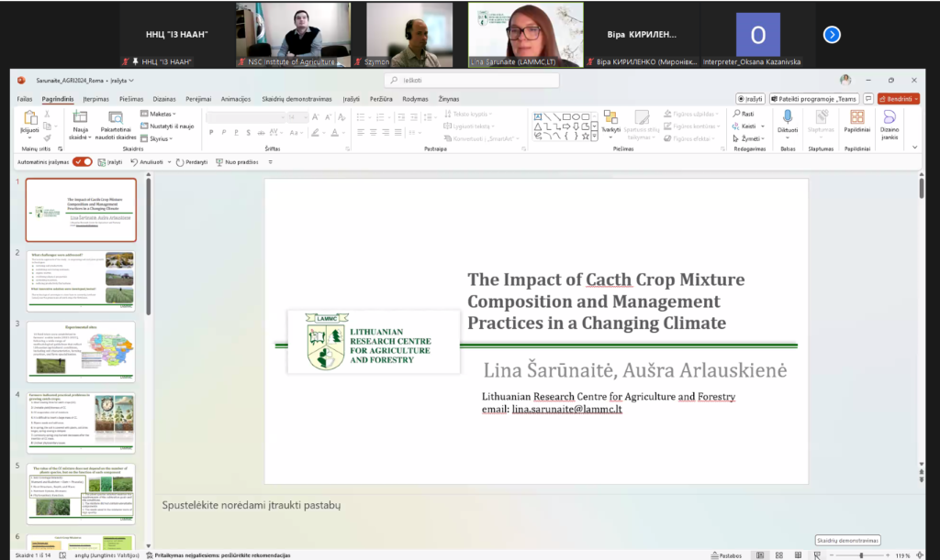The width and height of the screenshot is (940, 560).
Task: Open the Skyrius section dropdown
Action: (x=158, y=138)
